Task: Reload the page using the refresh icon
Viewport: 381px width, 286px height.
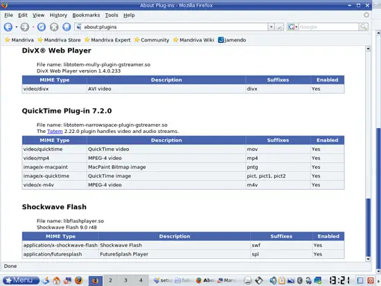Action: click(42, 27)
